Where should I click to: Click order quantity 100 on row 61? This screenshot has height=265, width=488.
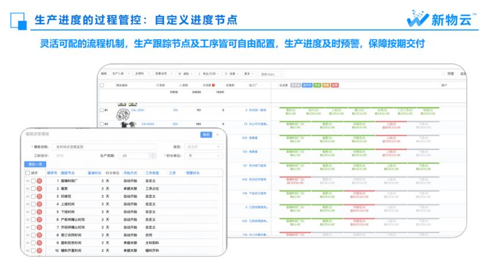tap(175, 110)
